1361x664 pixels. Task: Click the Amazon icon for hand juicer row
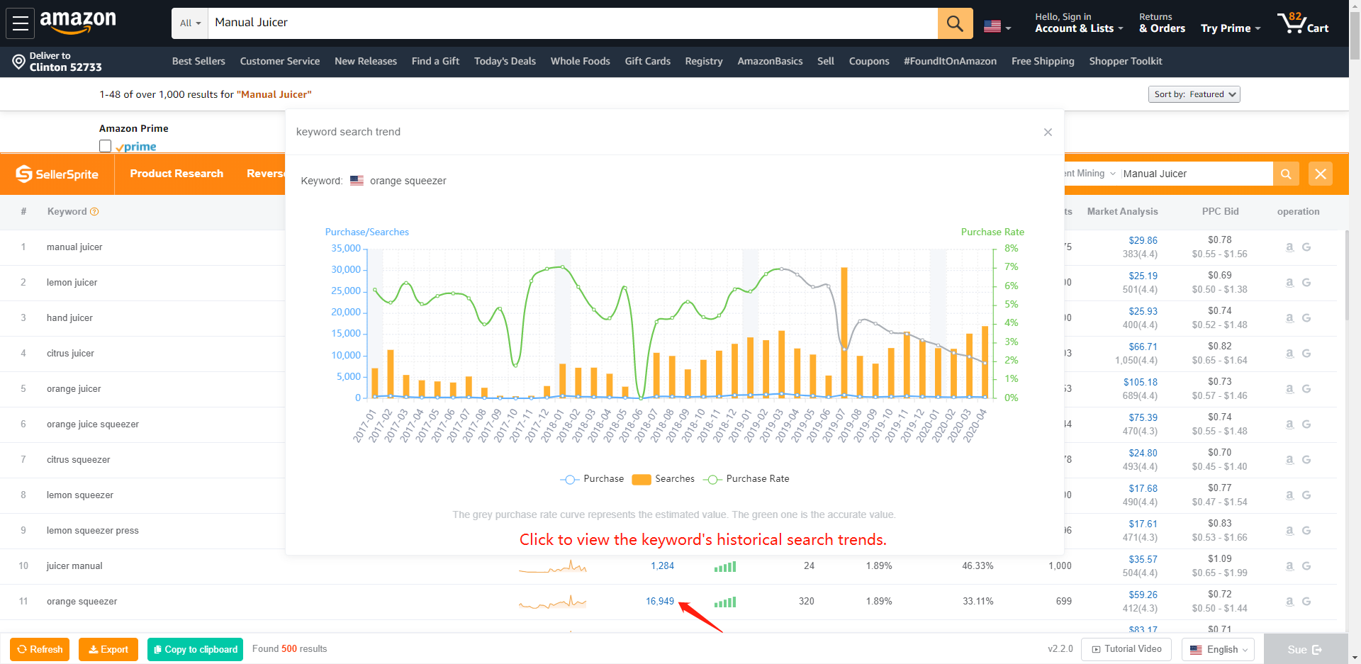[1289, 318]
